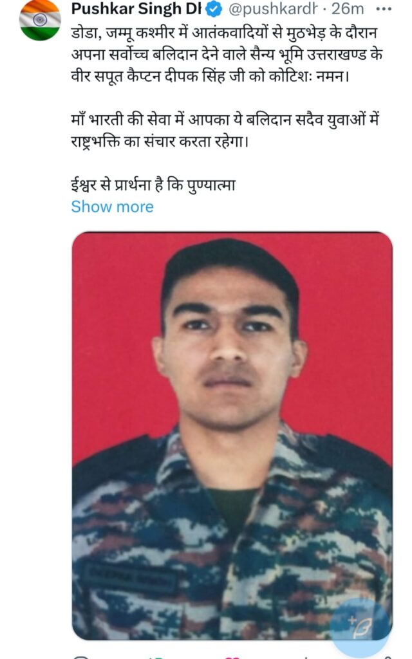412x659 pixels.
Task: Tap the green retweet icon below photo
Action: (156, 657)
